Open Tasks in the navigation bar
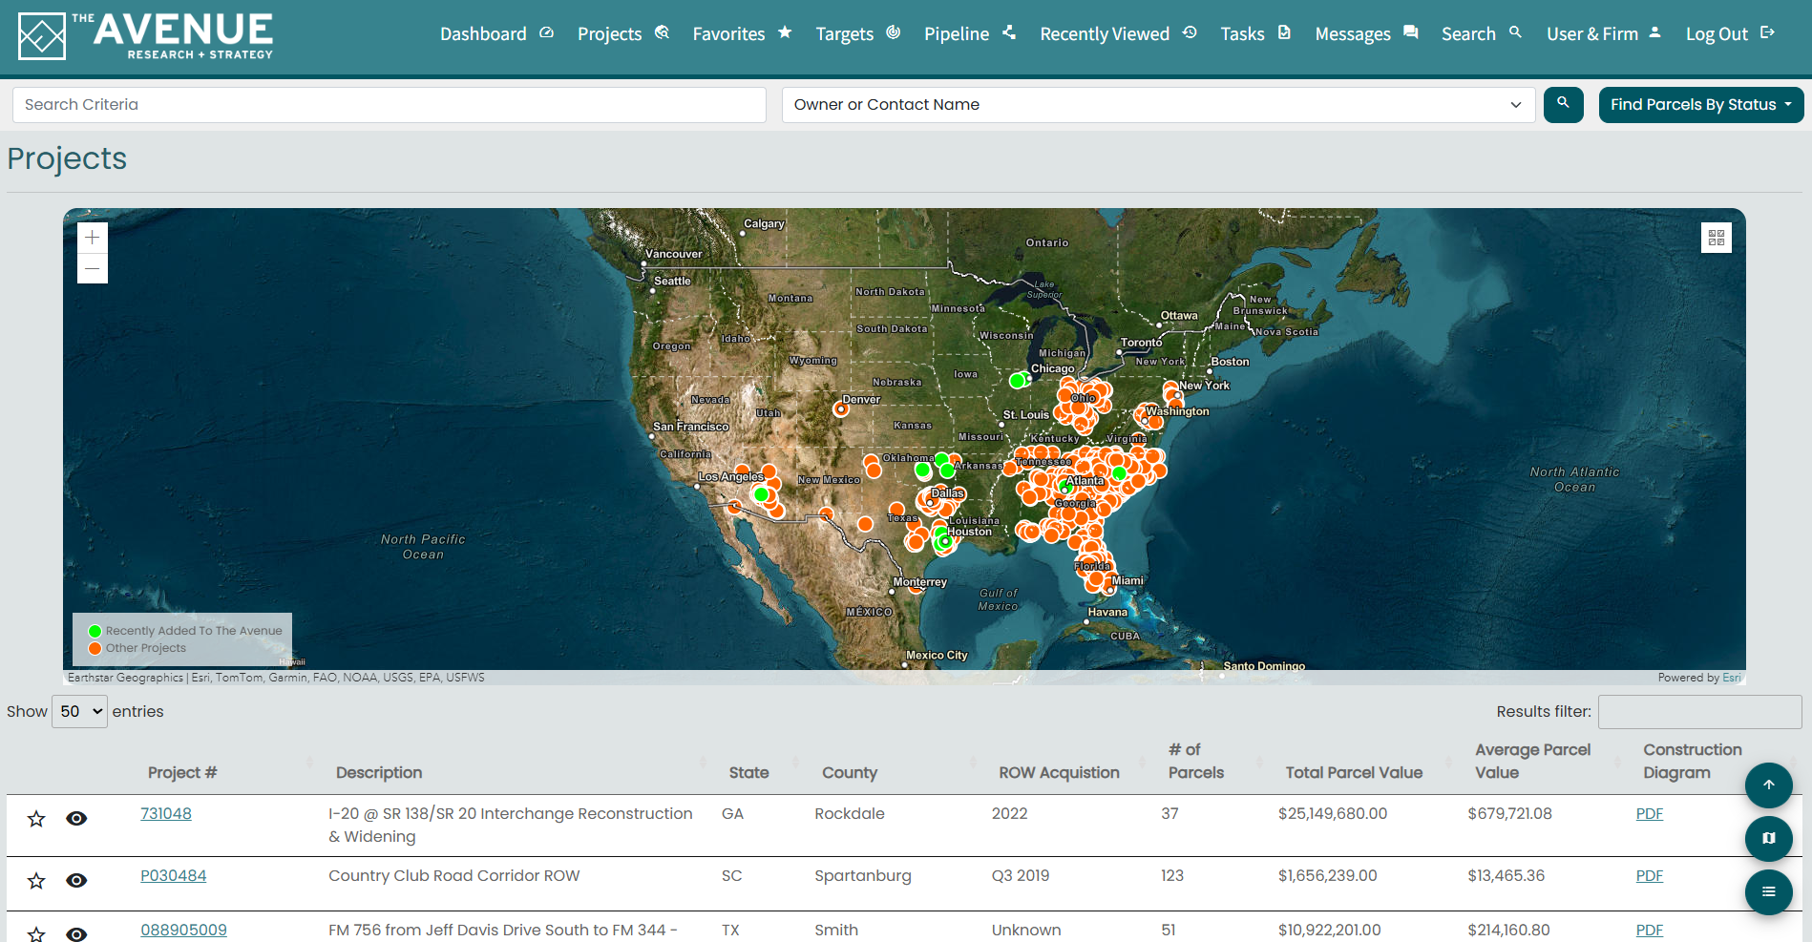1812x942 pixels. 1255,34
